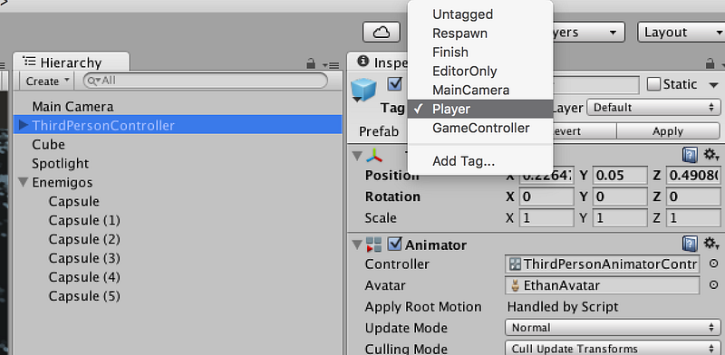Click the Scale Z field
Viewport: 725px width, 355px height.
point(693,218)
